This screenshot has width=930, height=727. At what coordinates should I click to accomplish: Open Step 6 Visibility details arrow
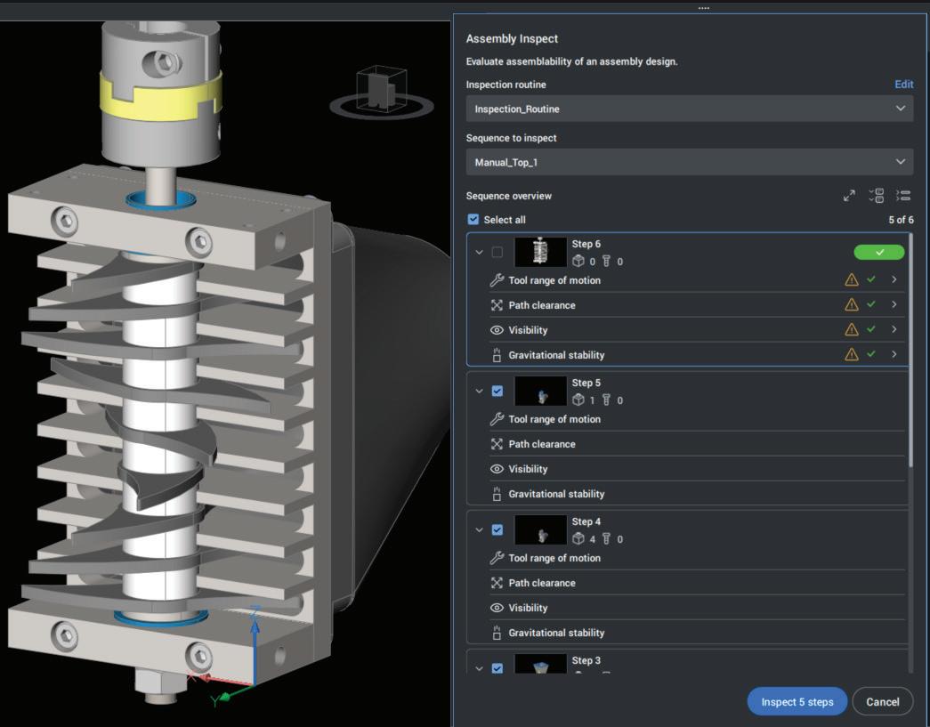[x=894, y=329]
